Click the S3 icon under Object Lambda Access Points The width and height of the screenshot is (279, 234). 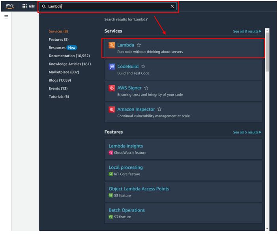(x=110, y=196)
